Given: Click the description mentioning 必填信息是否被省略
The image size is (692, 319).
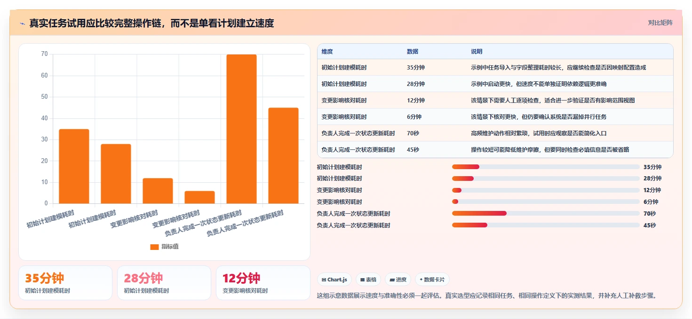Looking at the screenshot, I should pyautogui.click(x=550, y=150).
